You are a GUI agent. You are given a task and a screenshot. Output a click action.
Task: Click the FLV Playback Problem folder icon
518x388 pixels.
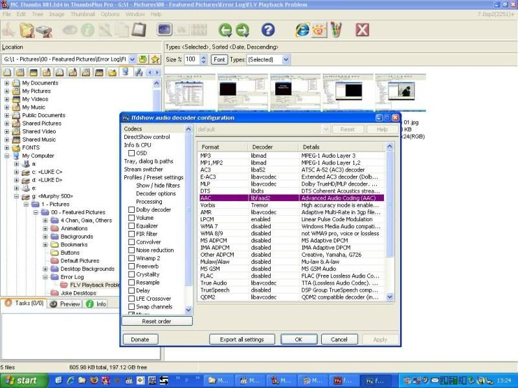(64, 285)
